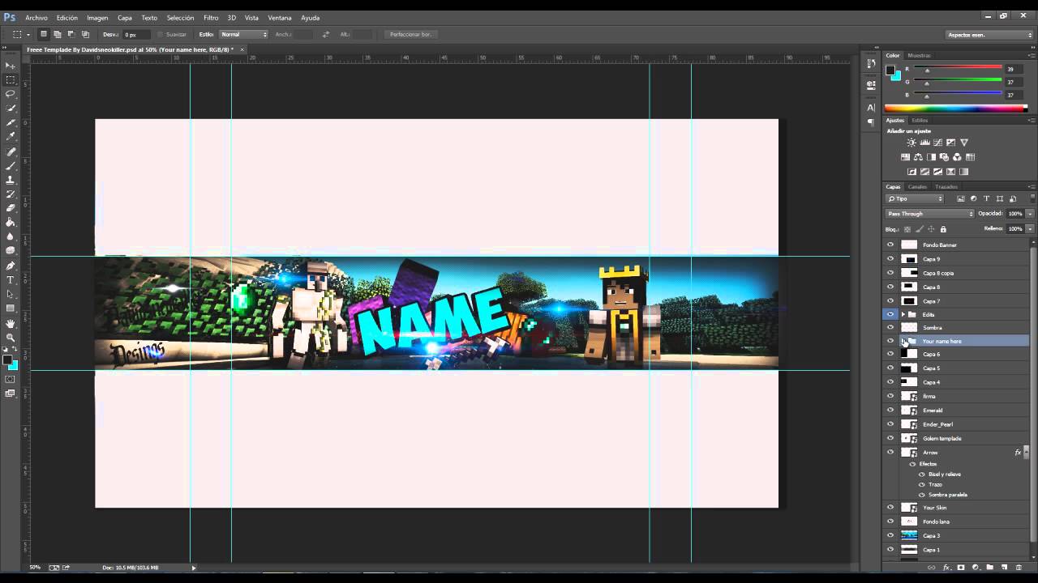1038x583 pixels.
Task: Click the Quick Mask mode icon
Action: coord(11,379)
